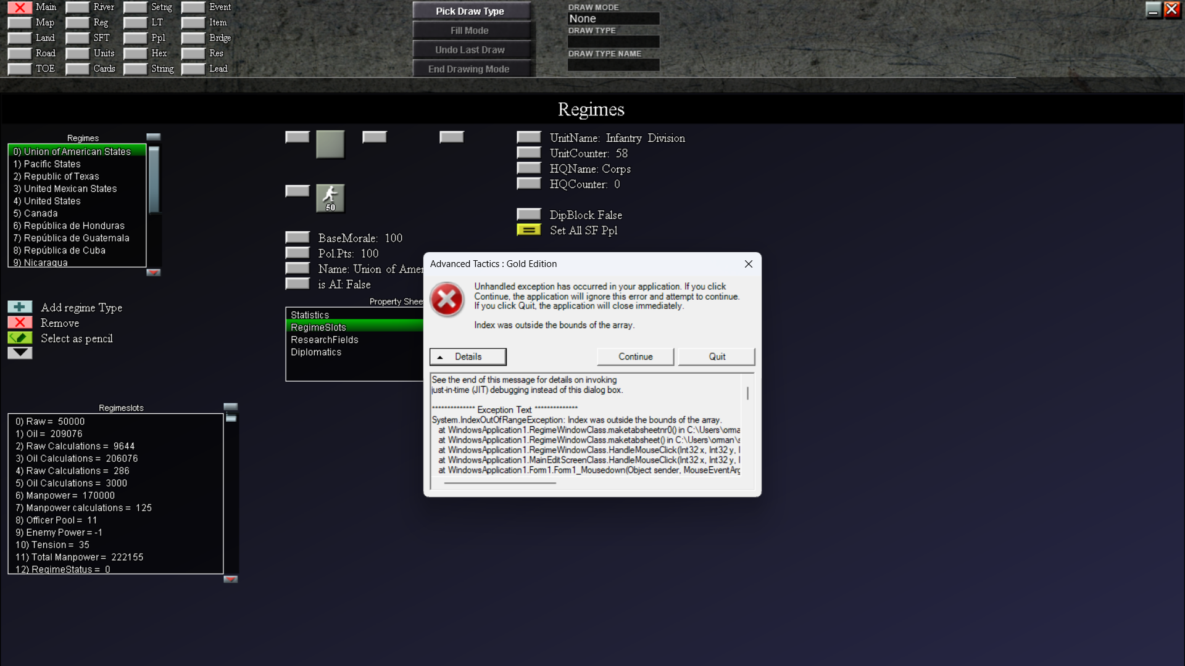
Task: Select Republic of Texas in Regimes list
Action: pyautogui.click(x=61, y=176)
